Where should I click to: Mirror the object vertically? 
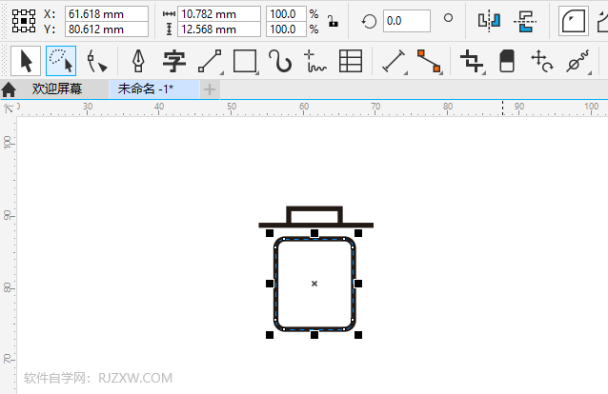pyautogui.click(x=525, y=21)
